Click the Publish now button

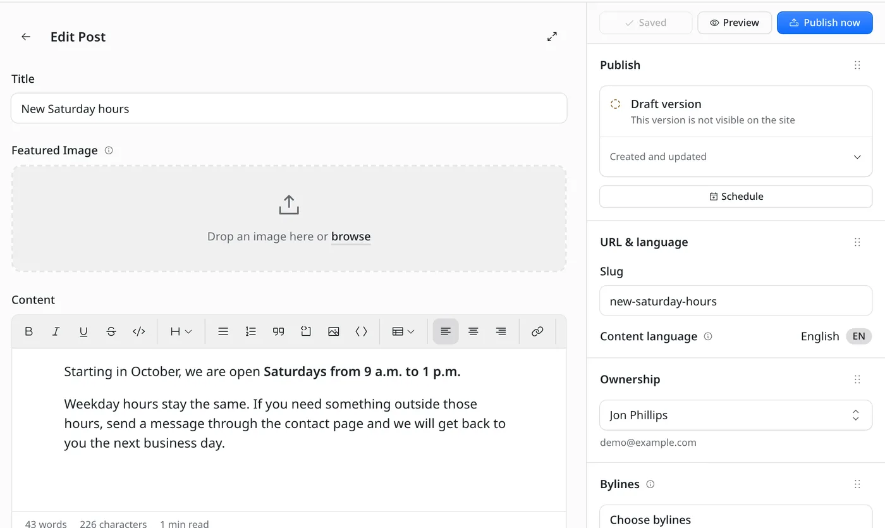(825, 23)
